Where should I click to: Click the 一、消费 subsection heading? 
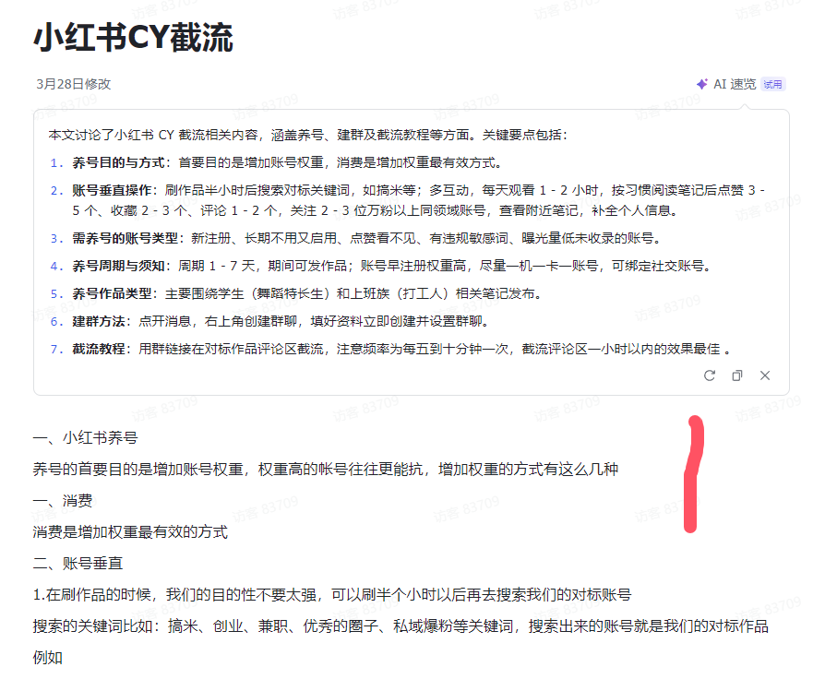(x=63, y=500)
